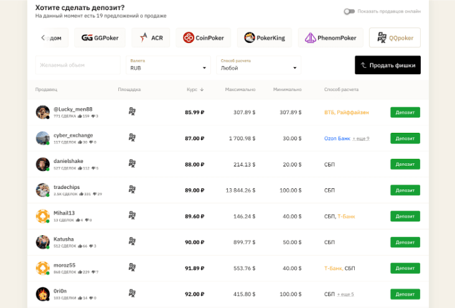Expand '+ еще 5' payment methods for Ori0n
The width and height of the screenshot is (455, 308).
[345, 294]
